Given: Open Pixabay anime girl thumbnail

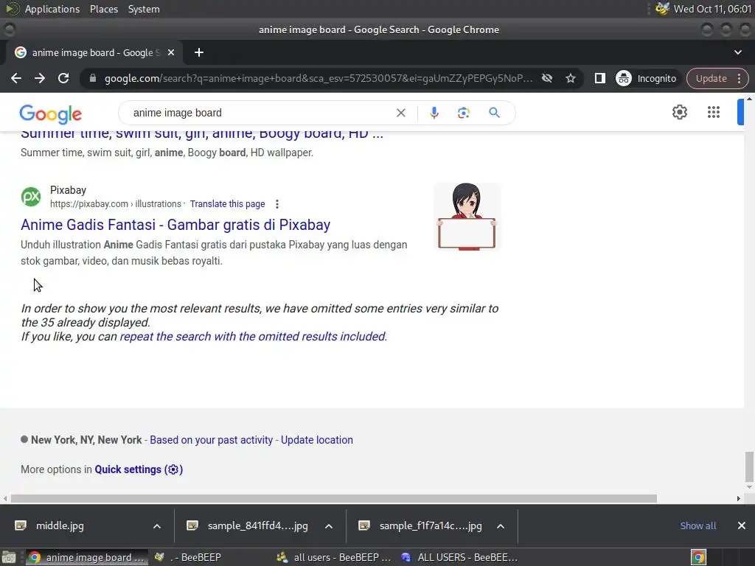Looking at the screenshot, I should point(467,217).
